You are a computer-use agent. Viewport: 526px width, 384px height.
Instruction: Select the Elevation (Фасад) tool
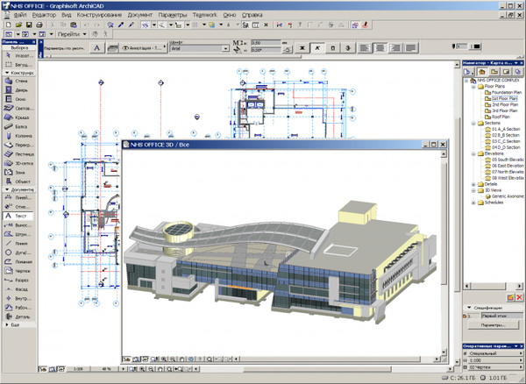(x=19, y=289)
